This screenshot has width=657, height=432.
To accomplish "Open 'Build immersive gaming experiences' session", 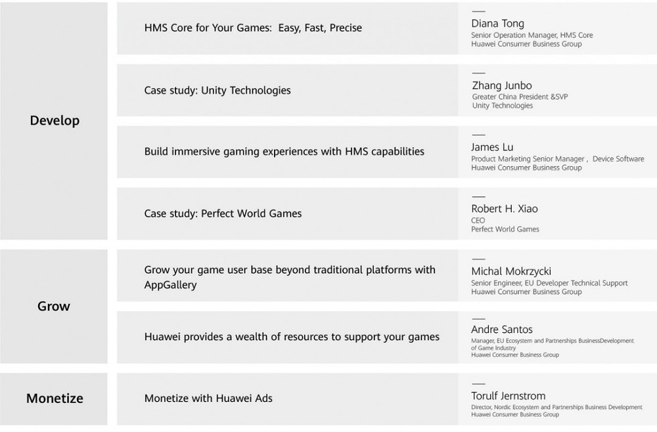I will [284, 152].
